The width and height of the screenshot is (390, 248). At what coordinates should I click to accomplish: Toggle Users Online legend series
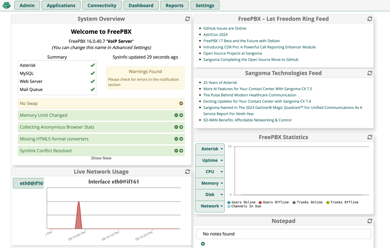click(241, 202)
